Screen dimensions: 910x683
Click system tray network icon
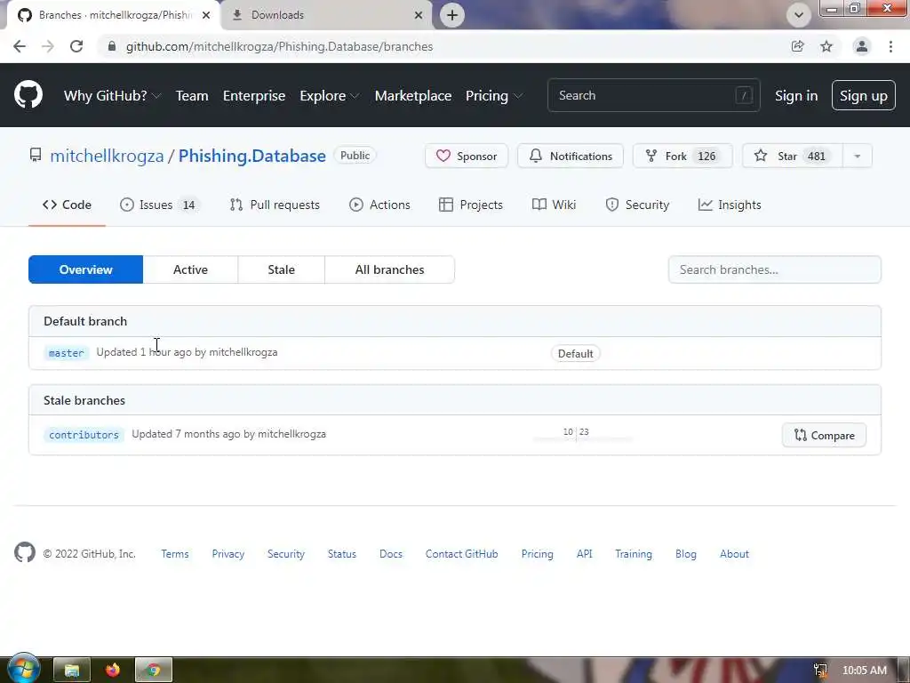click(820, 671)
